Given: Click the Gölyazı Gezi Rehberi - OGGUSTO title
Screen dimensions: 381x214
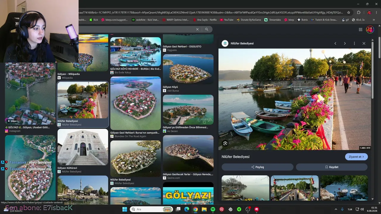Looking at the screenshot, I should 182,46.
